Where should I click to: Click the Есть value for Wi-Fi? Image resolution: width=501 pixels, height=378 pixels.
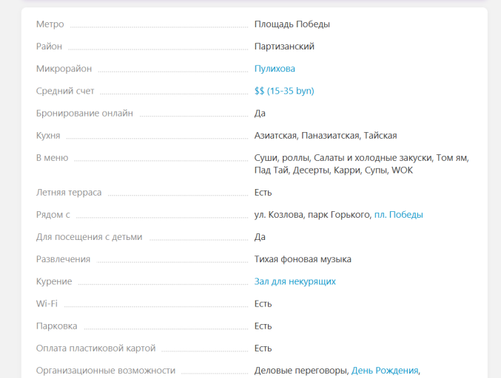pyautogui.click(x=263, y=303)
